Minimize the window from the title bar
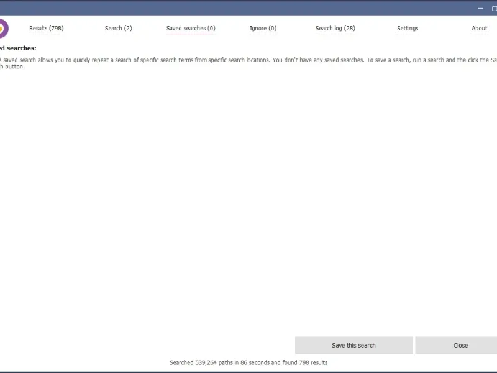This screenshot has width=497, height=373. point(480,9)
